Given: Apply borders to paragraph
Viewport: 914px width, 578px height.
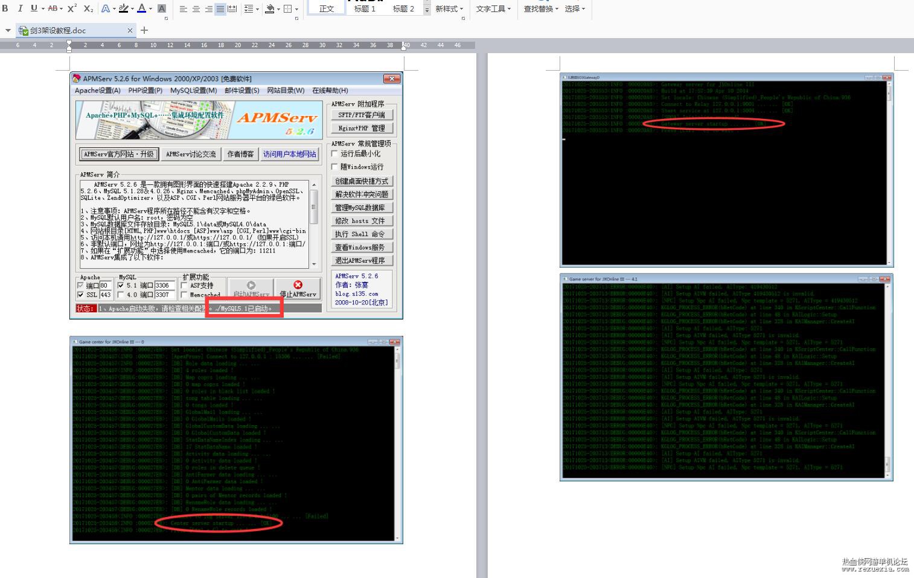Looking at the screenshot, I should pyautogui.click(x=288, y=9).
